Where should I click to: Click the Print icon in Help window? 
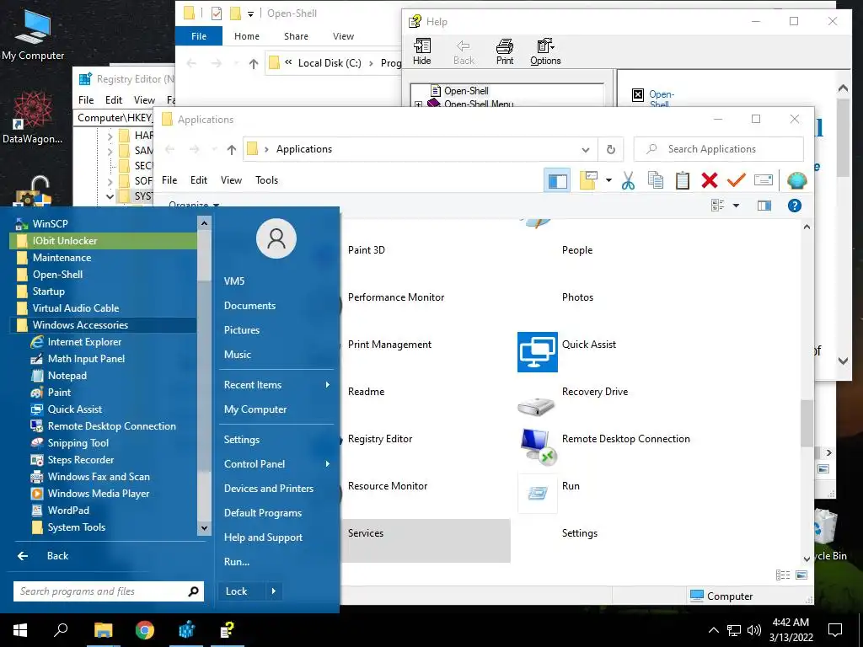pos(505,51)
